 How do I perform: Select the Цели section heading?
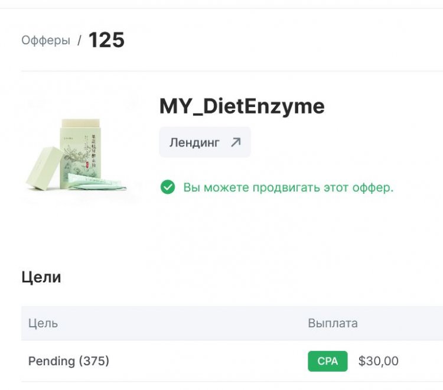(41, 277)
